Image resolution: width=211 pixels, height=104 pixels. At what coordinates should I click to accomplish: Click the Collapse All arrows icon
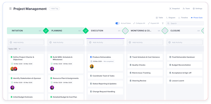tap(134, 23)
